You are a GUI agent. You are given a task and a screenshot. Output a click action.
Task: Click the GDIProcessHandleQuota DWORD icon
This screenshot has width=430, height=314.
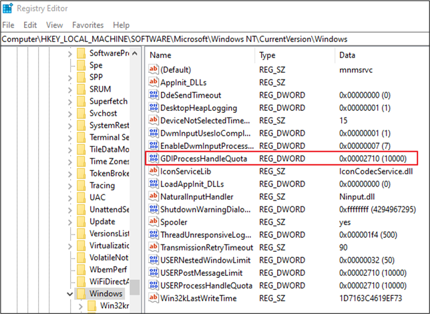coord(154,158)
